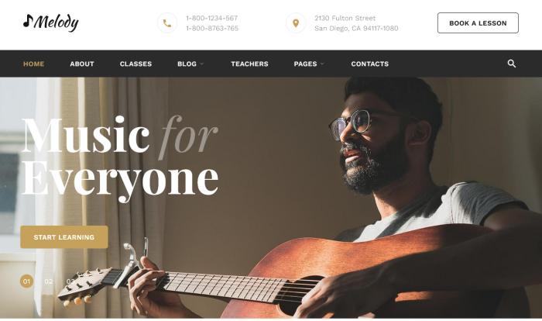Go to Contacts page
Image resolution: width=542 pixels, height=321 pixels.
coord(370,64)
